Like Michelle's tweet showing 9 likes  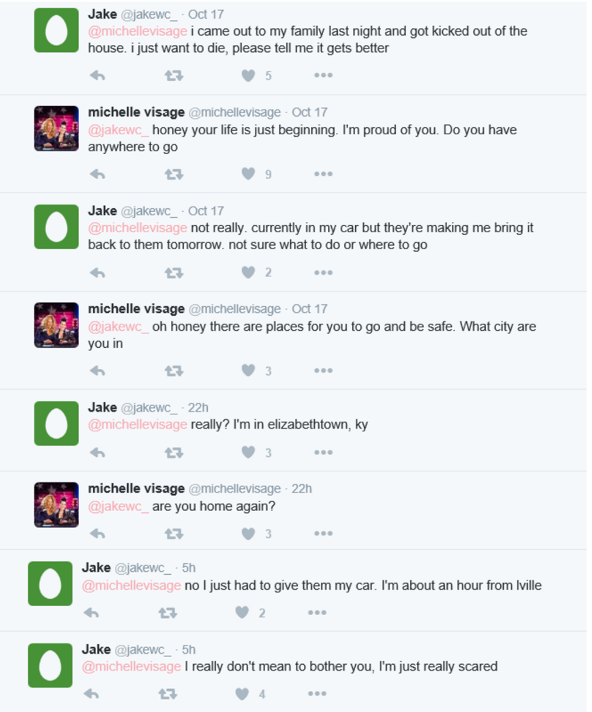(x=248, y=174)
